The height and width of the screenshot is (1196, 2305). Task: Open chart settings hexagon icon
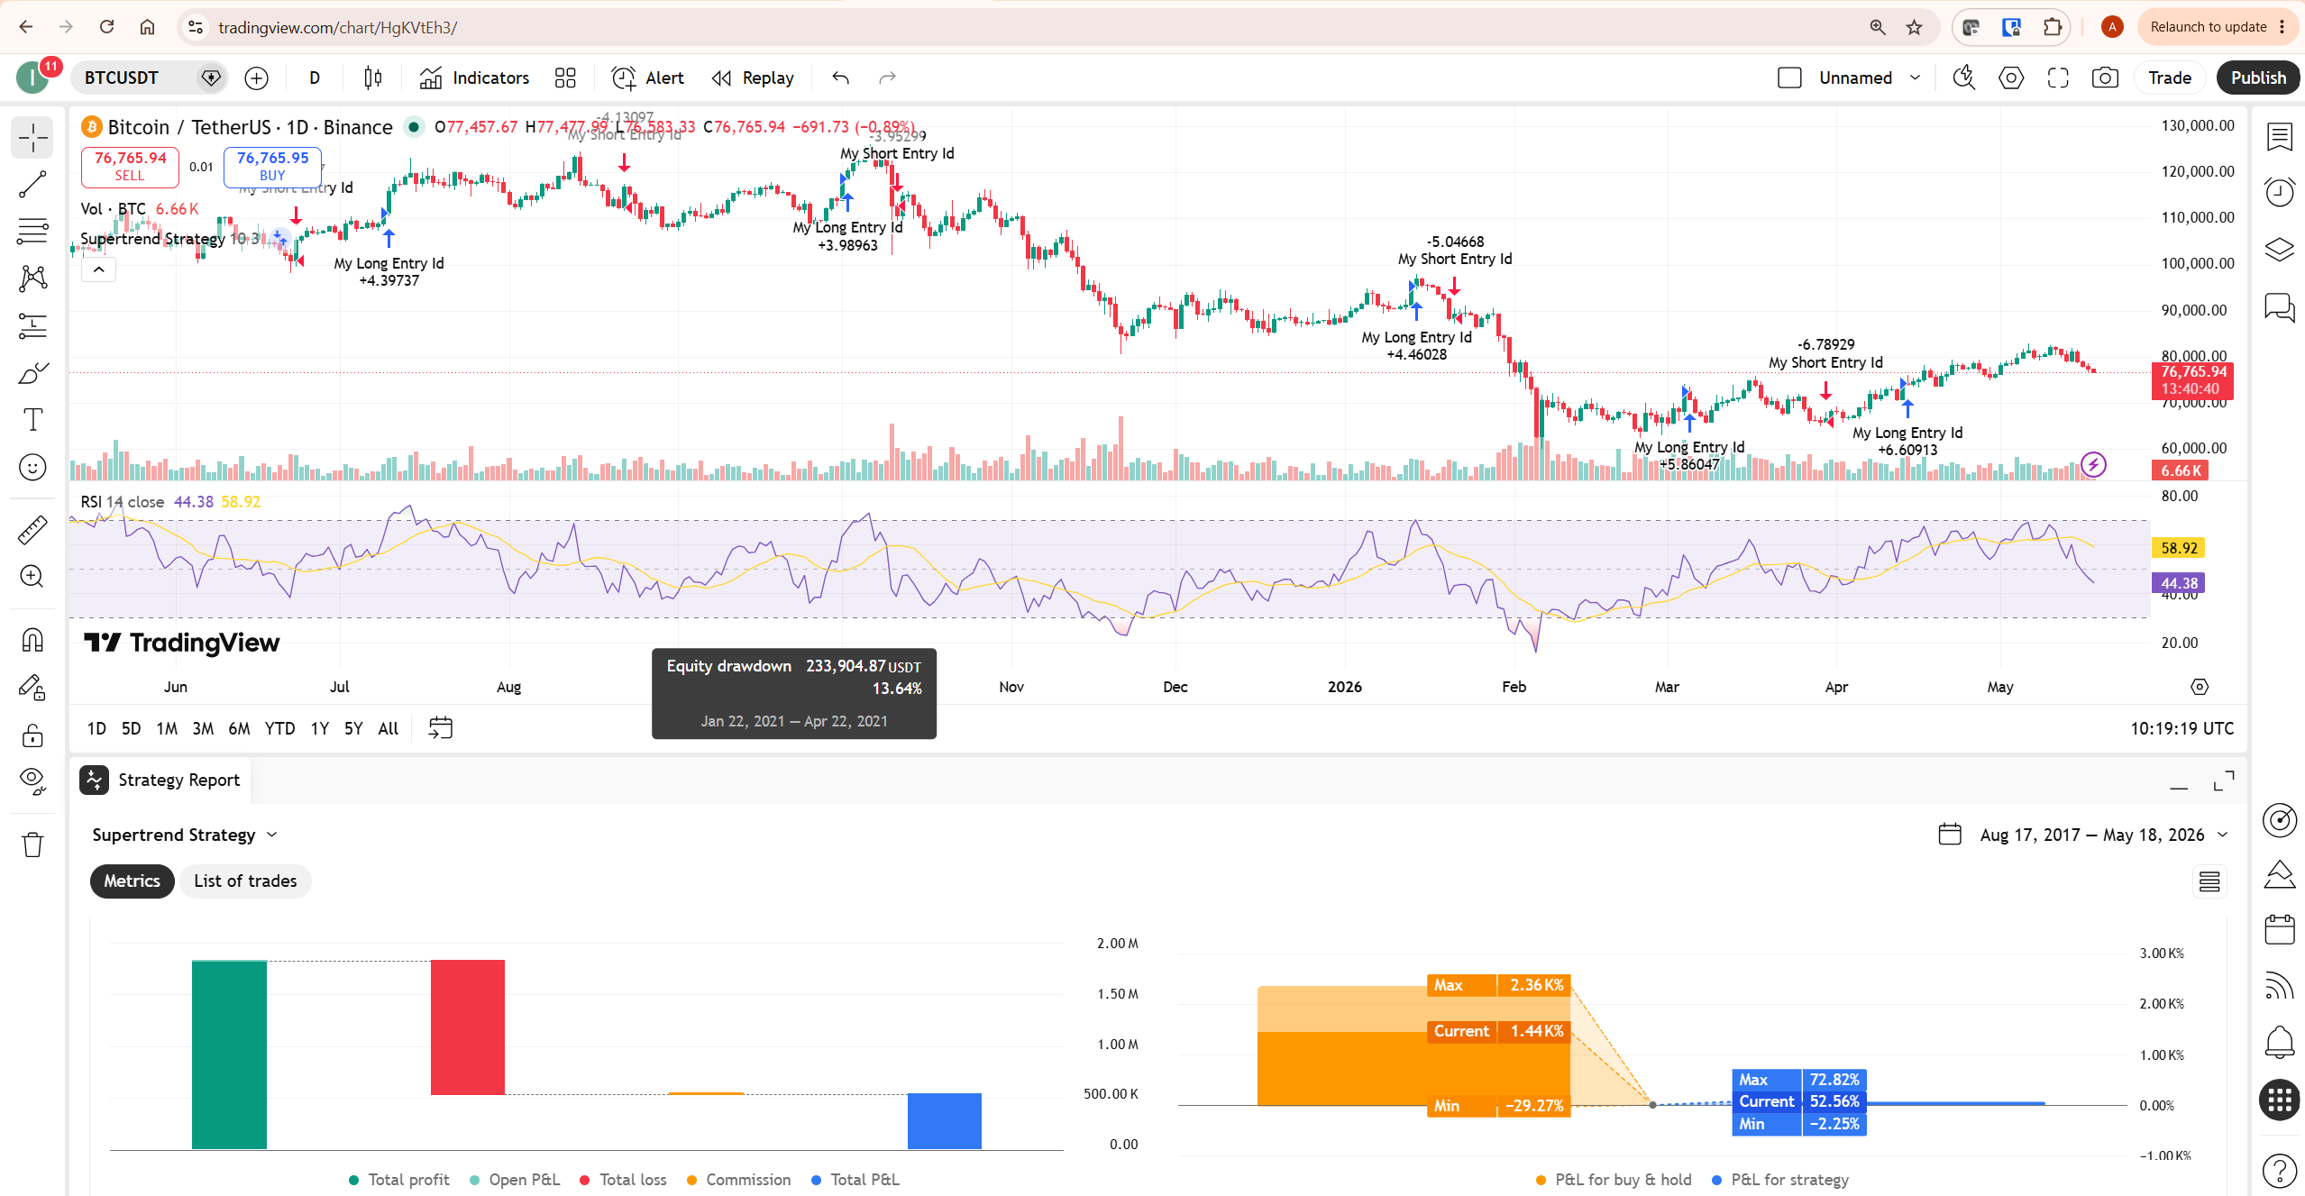(x=2011, y=78)
